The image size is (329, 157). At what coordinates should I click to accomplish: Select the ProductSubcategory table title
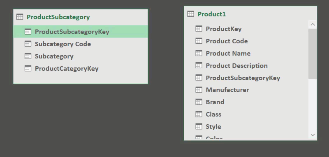click(58, 17)
